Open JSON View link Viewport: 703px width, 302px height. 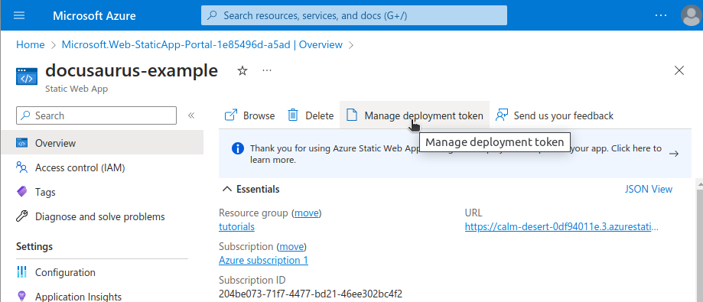(648, 189)
